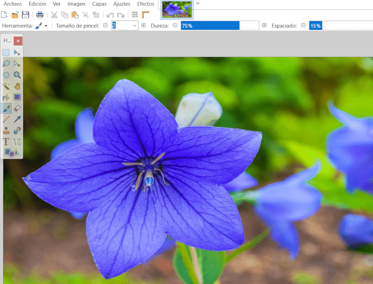373x284 pixels.
Task: Choose the Lasso Select tool
Action: tap(6, 64)
